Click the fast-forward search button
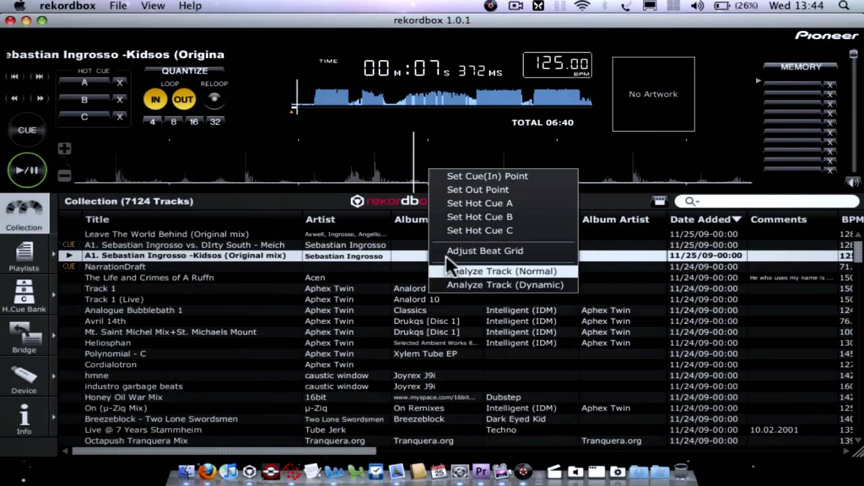The width and height of the screenshot is (864, 486). point(38,99)
